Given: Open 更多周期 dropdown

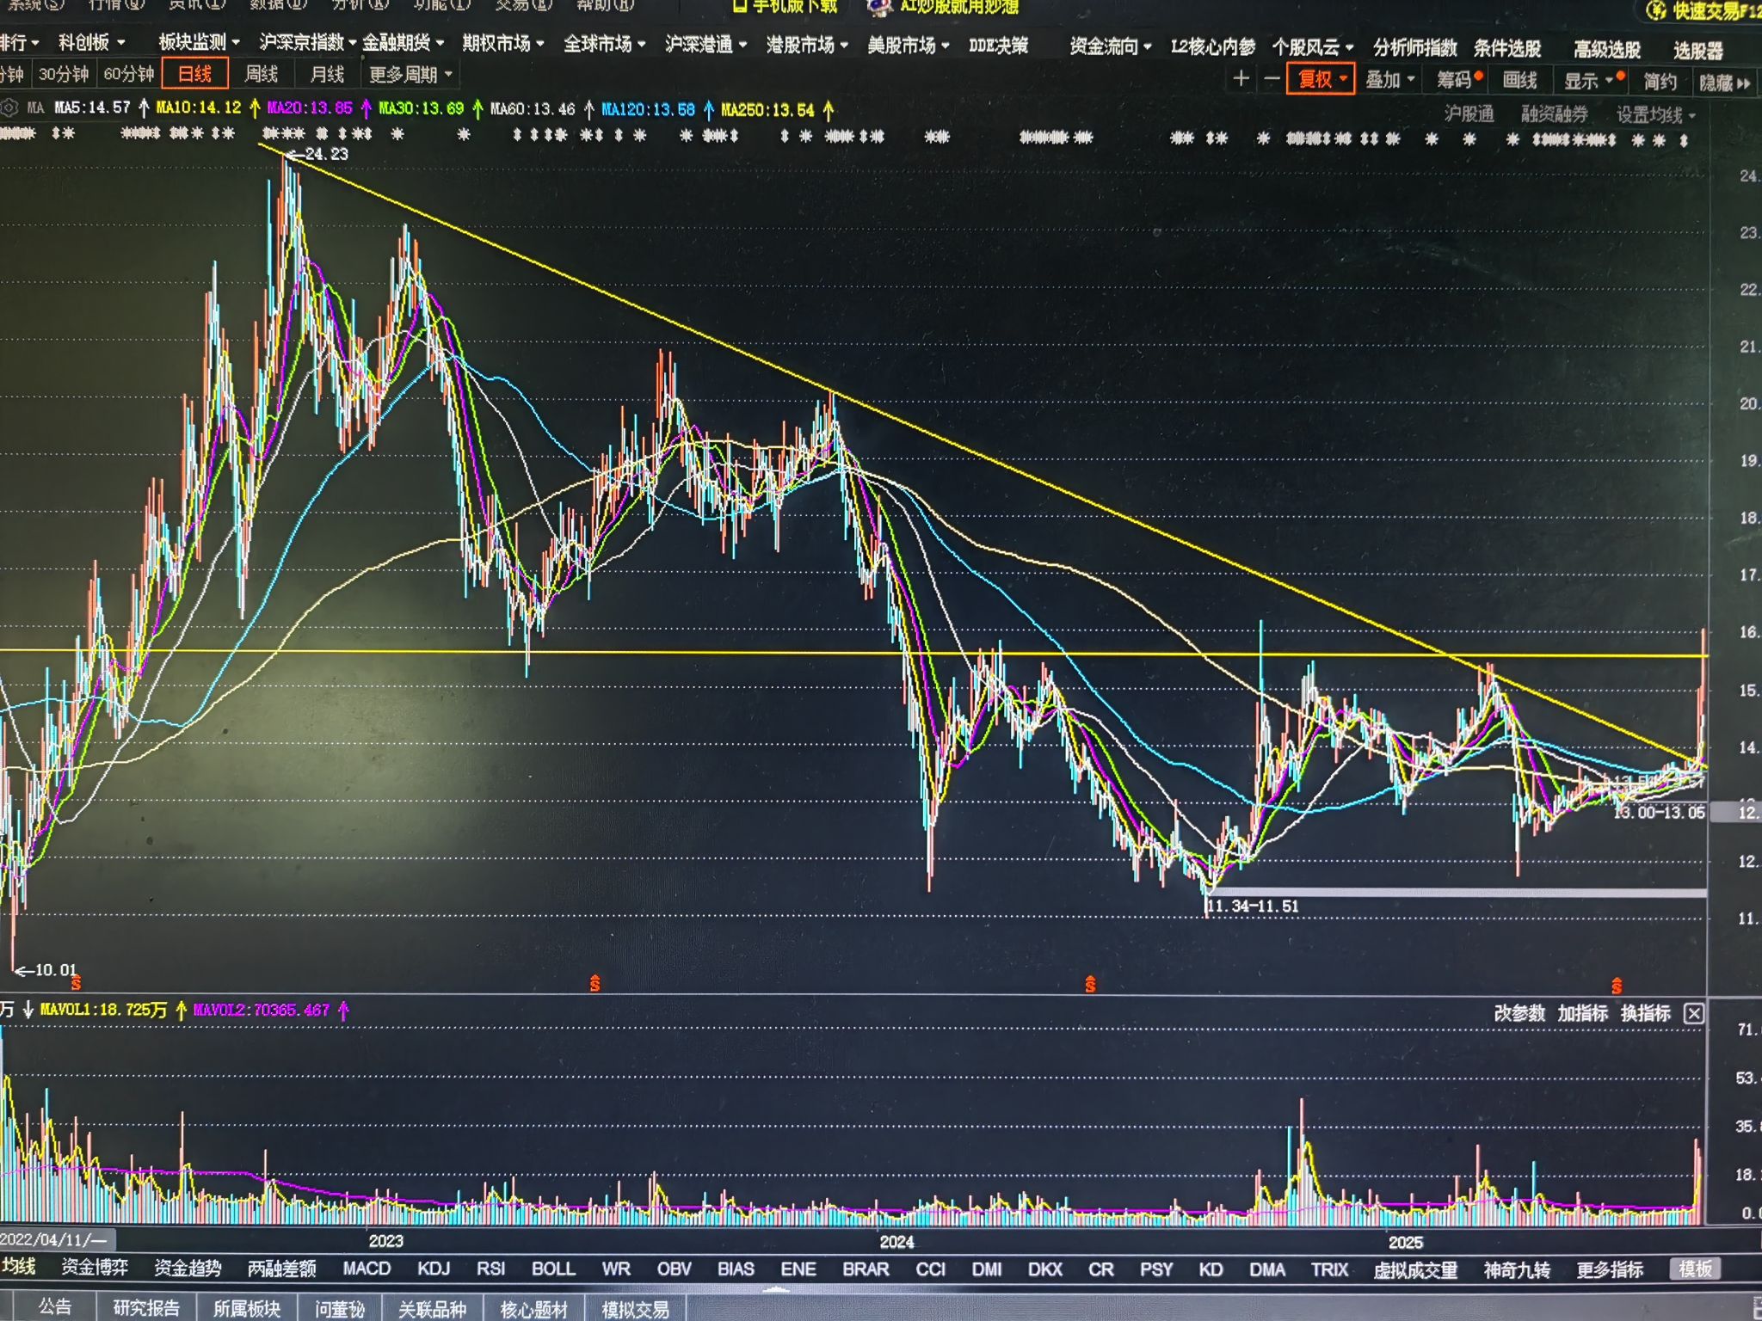Looking at the screenshot, I should pos(410,75).
